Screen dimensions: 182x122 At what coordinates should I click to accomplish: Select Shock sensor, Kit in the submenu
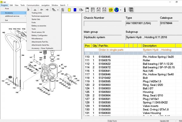coord(38,32)
